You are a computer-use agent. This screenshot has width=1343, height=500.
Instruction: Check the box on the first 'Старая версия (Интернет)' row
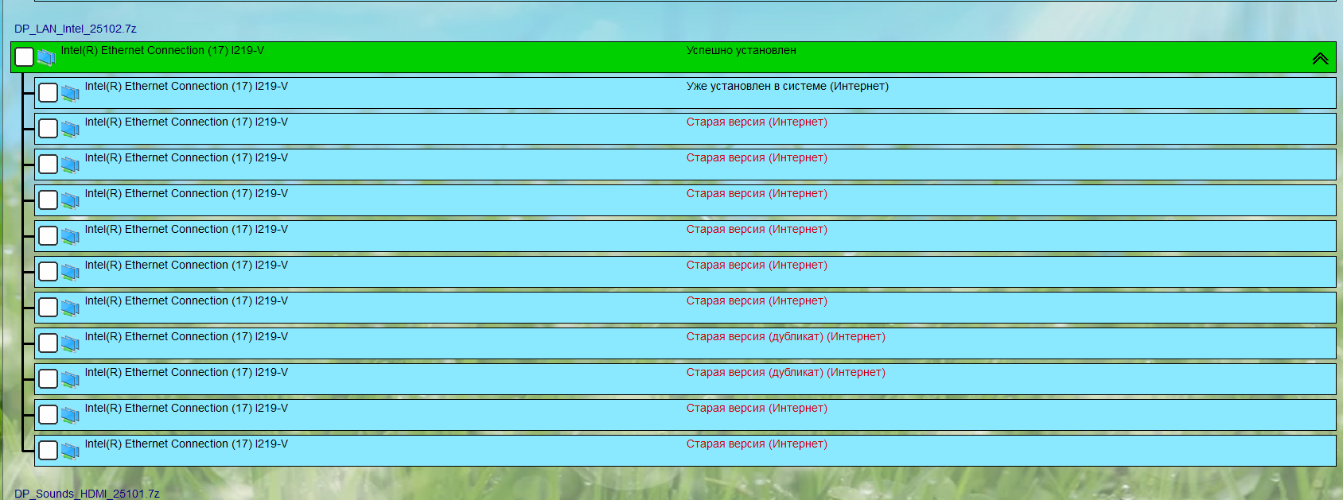tap(49, 129)
